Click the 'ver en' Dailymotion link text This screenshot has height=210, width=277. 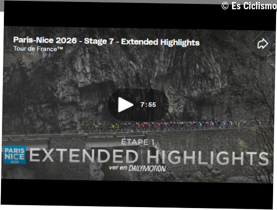coord(118,168)
